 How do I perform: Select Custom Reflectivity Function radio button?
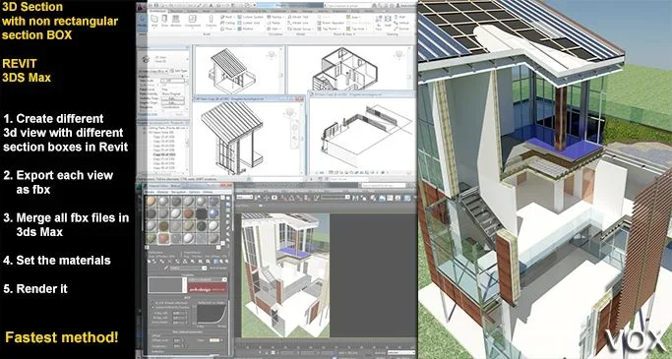pos(153,307)
